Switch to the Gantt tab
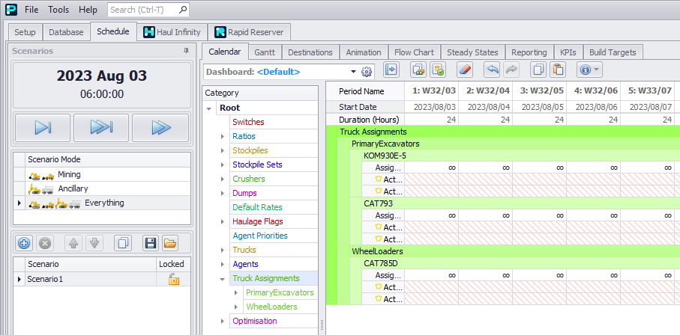The image size is (680, 335). coord(264,52)
